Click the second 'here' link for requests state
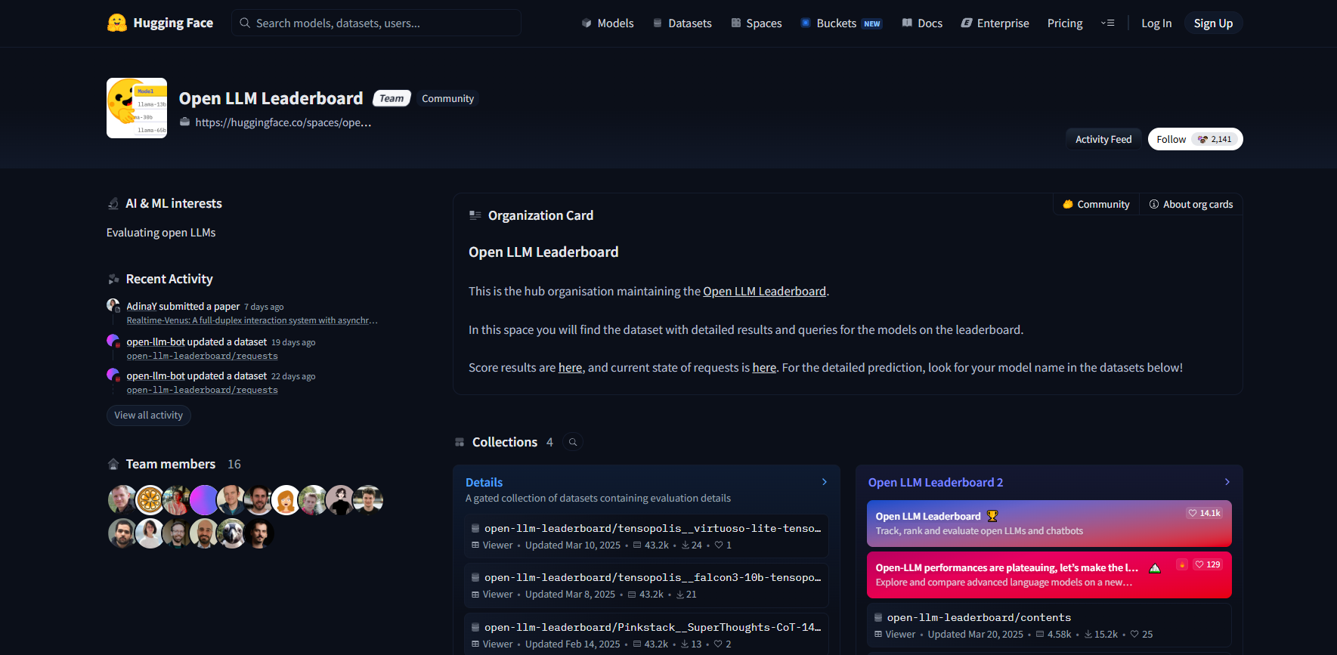This screenshot has height=655, width=1337. [764, 367]
